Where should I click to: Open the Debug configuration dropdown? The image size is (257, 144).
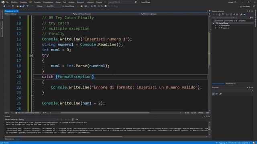[x=41, y=6]
